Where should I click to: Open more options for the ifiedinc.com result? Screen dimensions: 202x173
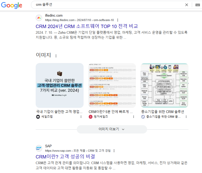(117, 20)
